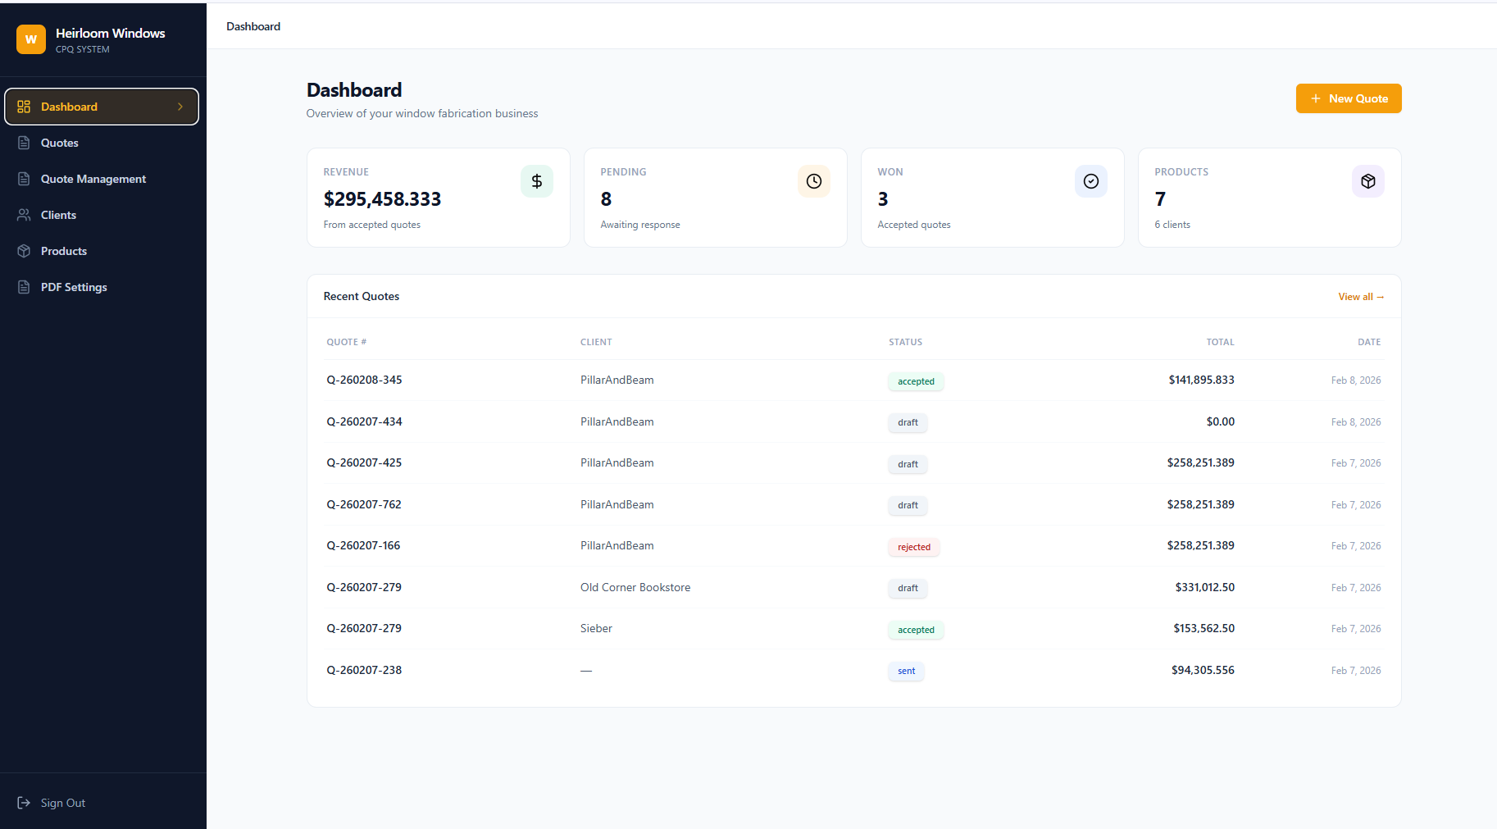This screenshot has width=1497, height=829.
Task: Click the Dashboard breadcrumb at top
Action: [x=253, y=26]
